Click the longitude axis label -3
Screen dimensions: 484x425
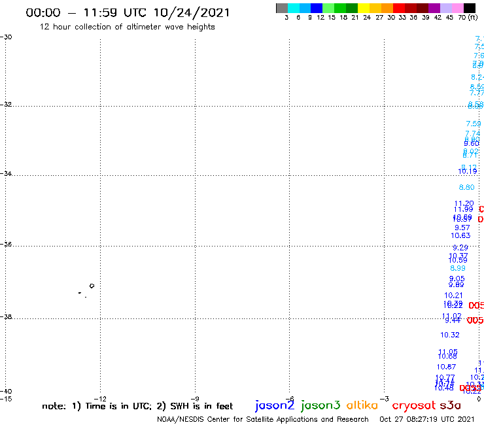coord(384,399)
